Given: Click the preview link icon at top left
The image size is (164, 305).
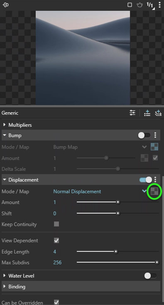Looking at the screenshot, I should coord(5,5).
